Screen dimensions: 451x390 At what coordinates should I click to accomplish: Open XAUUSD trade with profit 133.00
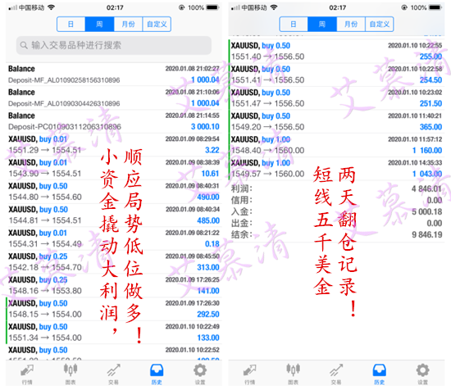click(114, 332)
